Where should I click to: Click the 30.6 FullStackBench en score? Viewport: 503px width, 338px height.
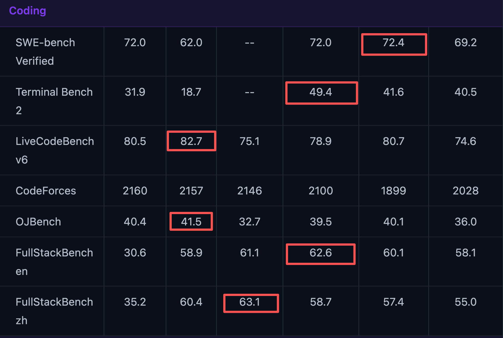(135, 253)
